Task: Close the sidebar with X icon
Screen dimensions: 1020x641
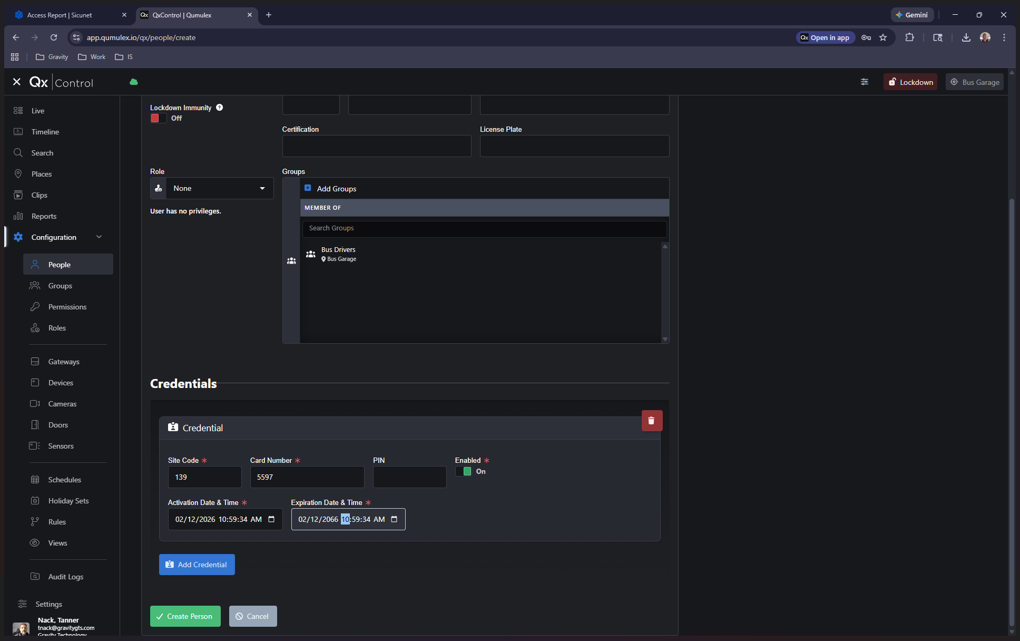Action: coord(17,82)
